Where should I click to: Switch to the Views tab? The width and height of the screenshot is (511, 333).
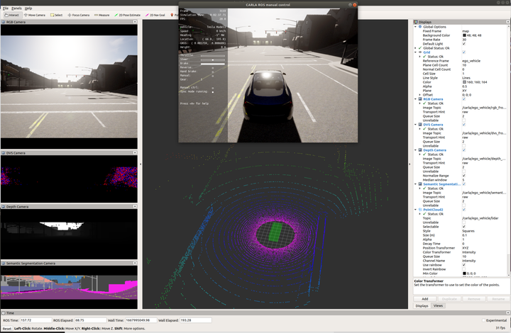tap(439, 305)
